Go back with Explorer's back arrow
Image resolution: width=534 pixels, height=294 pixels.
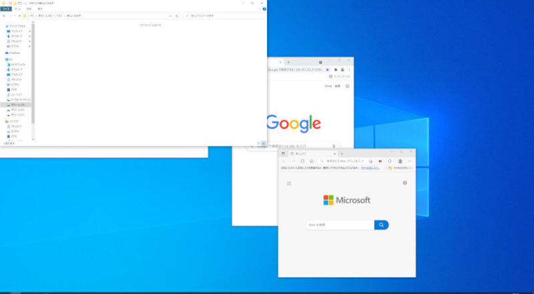pyautogui.click(x=4, y=16)
